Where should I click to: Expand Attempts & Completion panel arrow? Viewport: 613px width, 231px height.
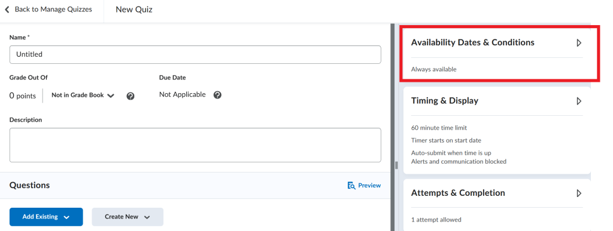(579, 193)
